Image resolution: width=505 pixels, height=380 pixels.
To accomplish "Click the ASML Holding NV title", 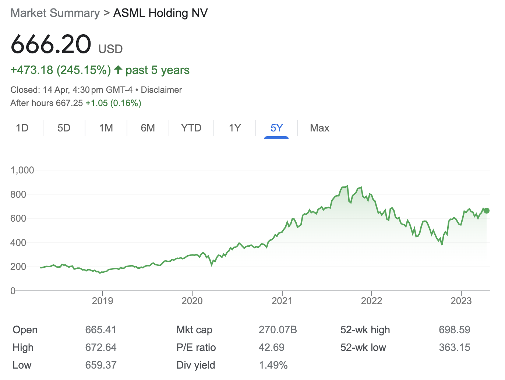I will [160, 13].
